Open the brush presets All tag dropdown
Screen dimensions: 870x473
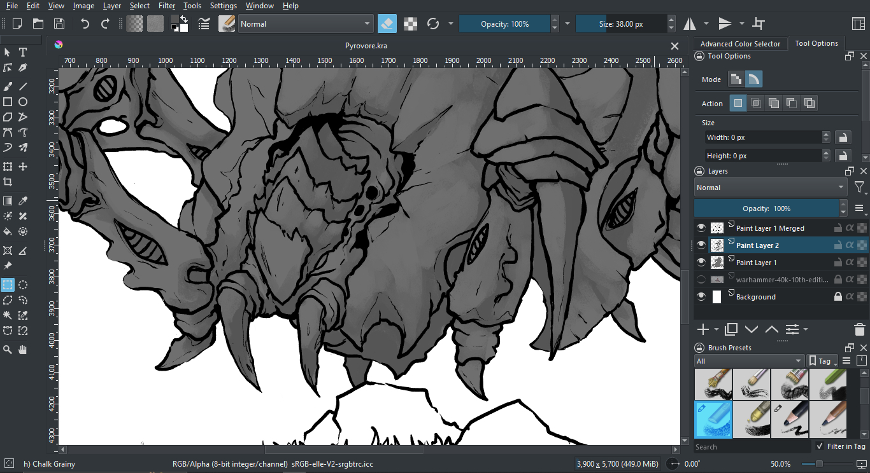click(749, 361)
